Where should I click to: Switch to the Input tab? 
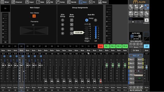coord(29,2)
